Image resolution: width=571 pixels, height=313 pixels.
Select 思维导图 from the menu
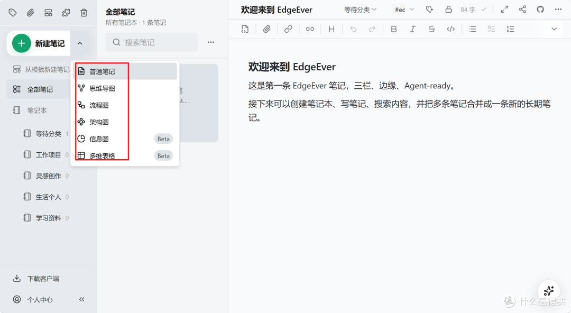126,88
